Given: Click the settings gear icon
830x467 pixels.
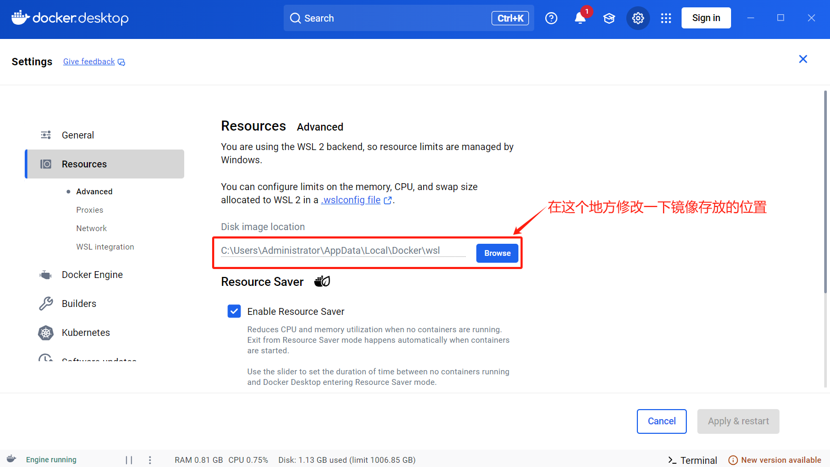Looking at the screenshot, I should click(x=638, y=18).
